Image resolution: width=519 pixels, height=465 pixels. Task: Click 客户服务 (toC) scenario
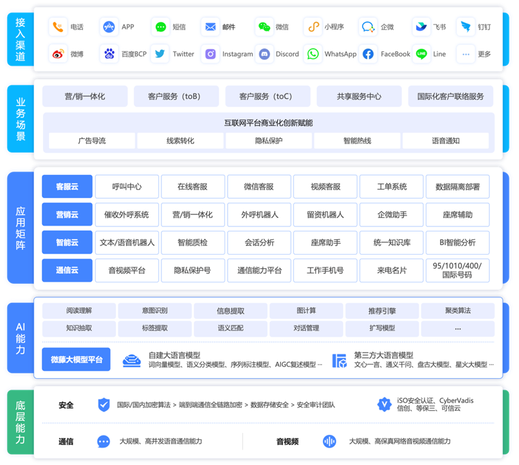[x=268, y=96]
